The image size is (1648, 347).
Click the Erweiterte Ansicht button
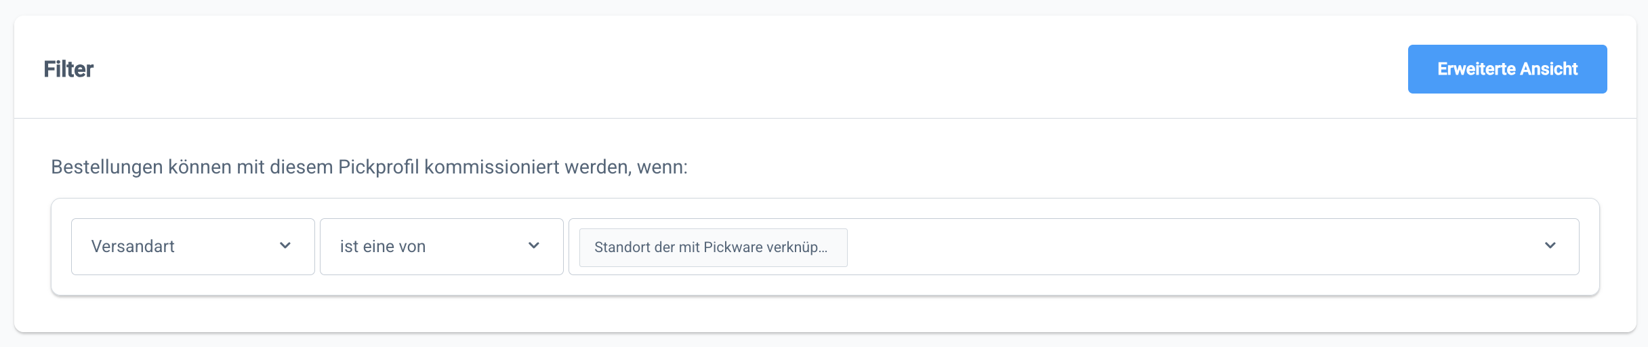pyautogui.click(x=1507, y=69)
